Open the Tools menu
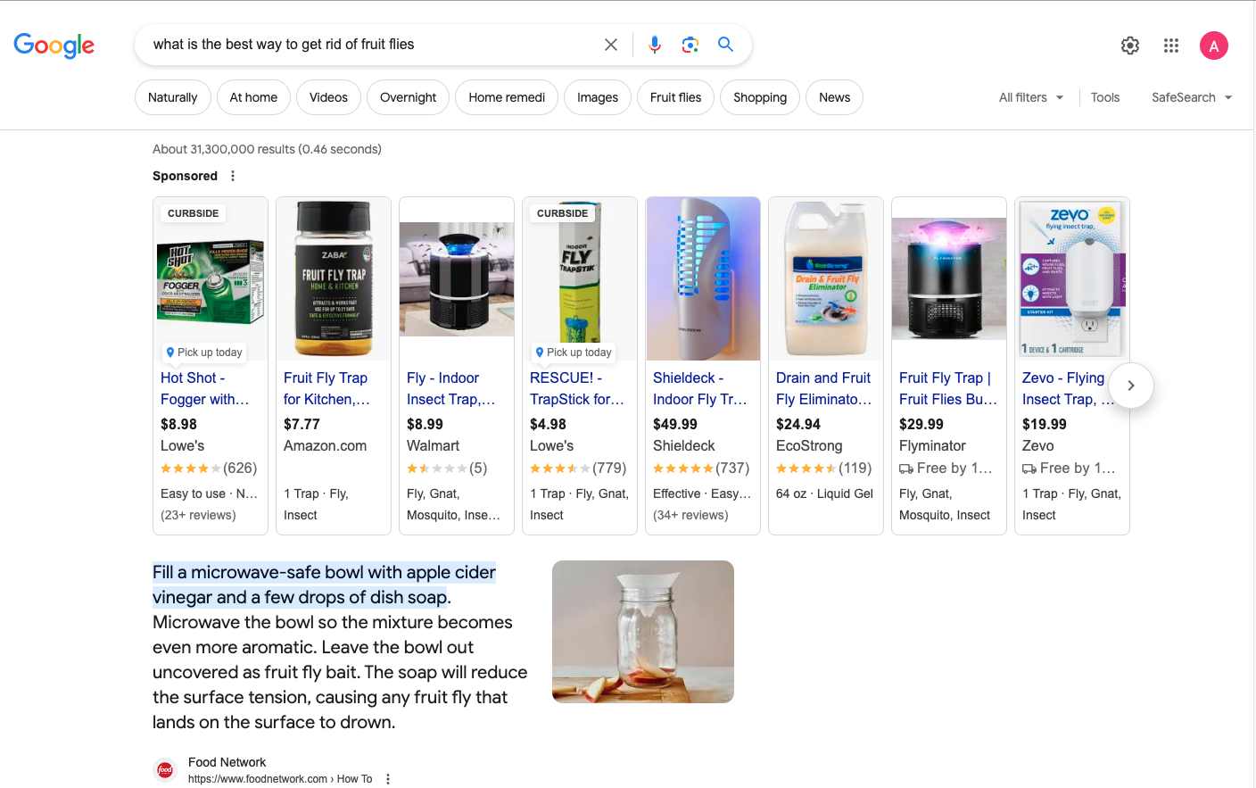The width and height of the screenshot is (1256, 788). point(1105,97)
